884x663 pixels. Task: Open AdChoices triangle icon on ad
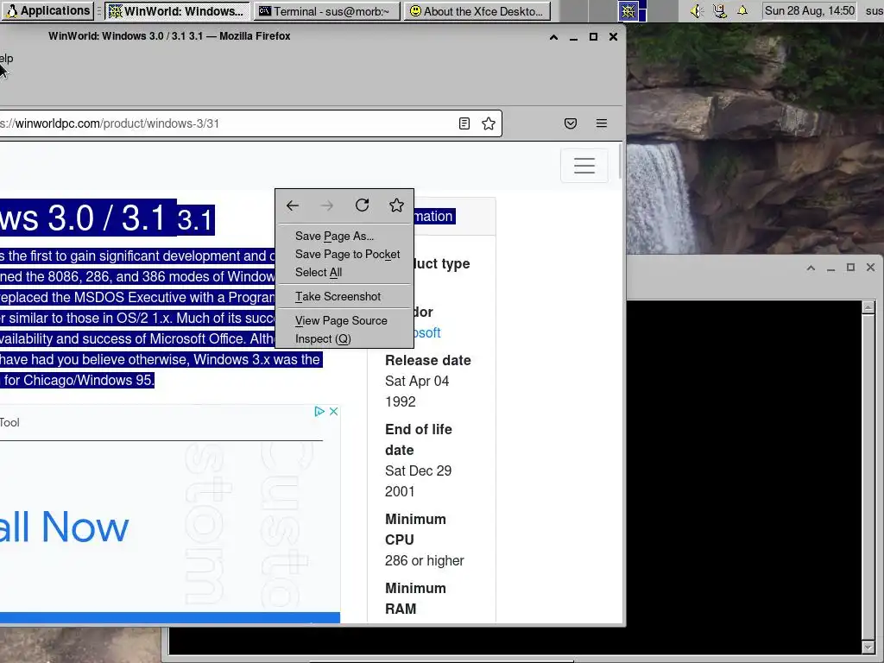319,412
